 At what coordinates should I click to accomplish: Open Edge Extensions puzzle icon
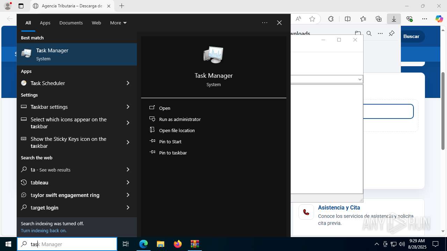coord(331,19)
